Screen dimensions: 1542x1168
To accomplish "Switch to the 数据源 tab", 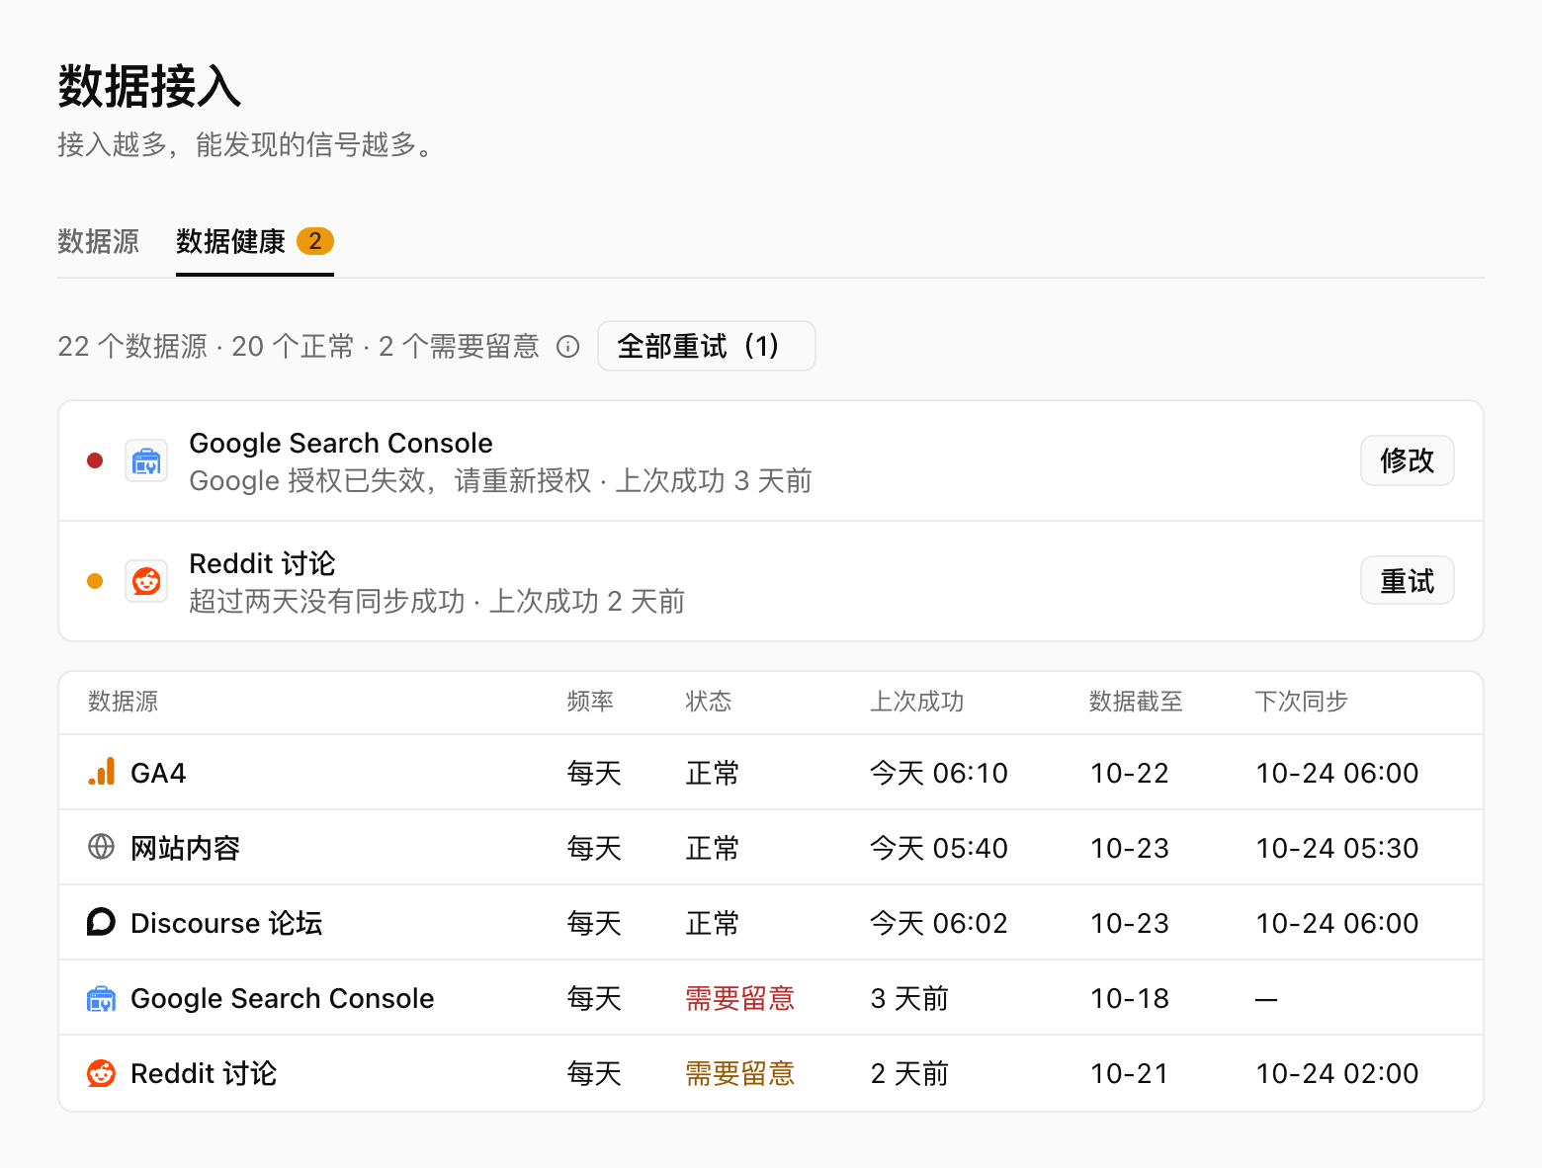I will [98, 241].
